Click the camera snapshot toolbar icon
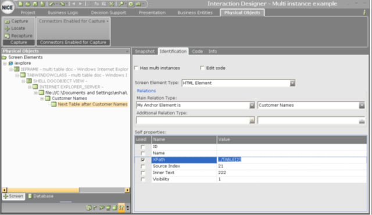 click(x=138, y=4)
